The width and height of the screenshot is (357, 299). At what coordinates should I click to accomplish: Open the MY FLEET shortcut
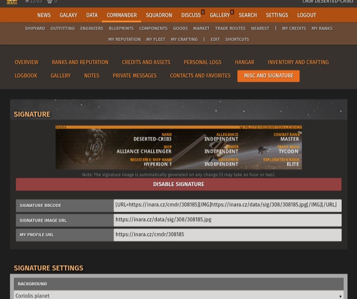[x=156, y=39]
